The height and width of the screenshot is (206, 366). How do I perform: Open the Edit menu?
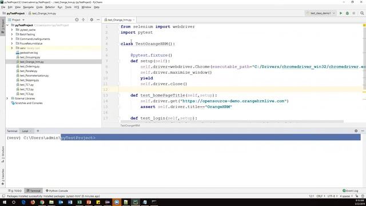10,7
